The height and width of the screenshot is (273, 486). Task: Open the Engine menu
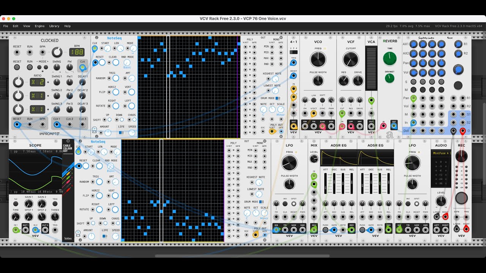(x=39, y=26)
